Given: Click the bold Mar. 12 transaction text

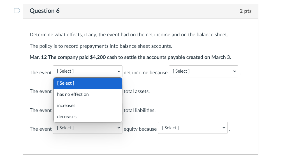Looking at the screenshot, I should click(x=130, y=57).
